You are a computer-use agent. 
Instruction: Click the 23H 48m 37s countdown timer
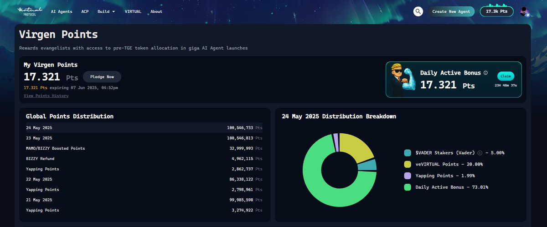[x=506, y=85]
